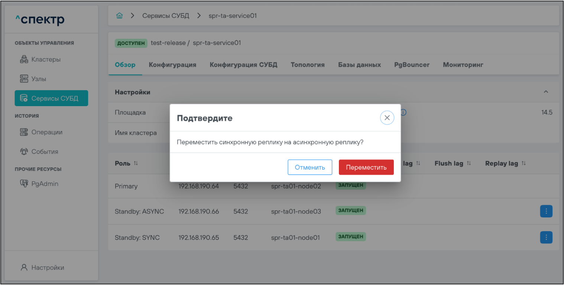The image size is (564, 285).
Task: Click the red Переместить button
Action: tap(366, 167)
